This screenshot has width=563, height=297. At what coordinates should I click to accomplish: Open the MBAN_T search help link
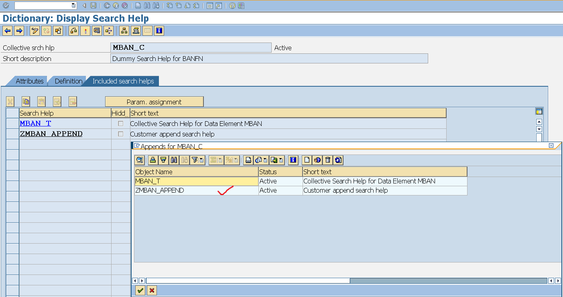pos(35,123)
